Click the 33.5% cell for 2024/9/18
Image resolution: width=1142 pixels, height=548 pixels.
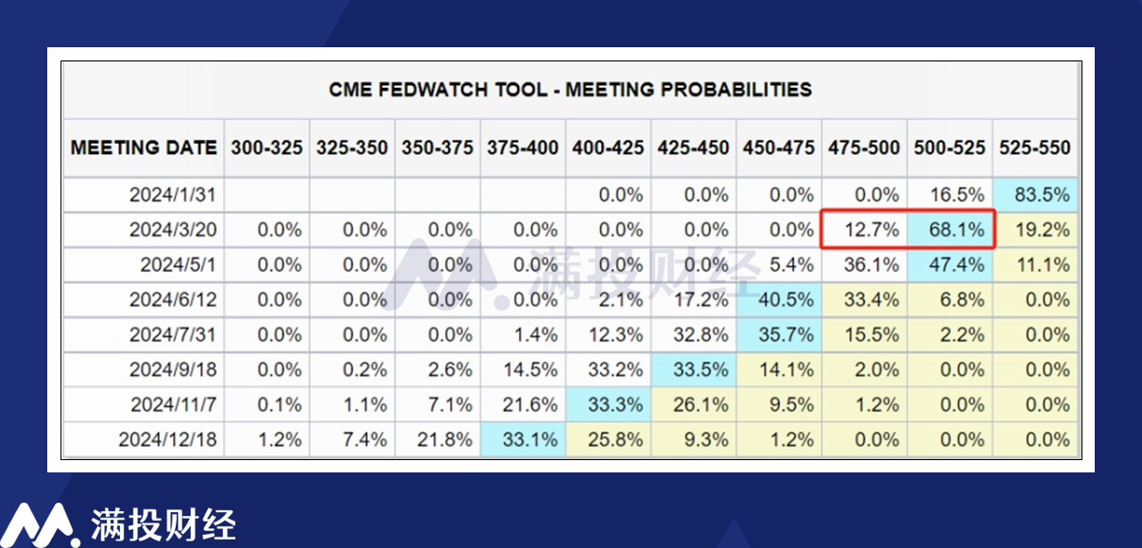[x=694, y=369]
